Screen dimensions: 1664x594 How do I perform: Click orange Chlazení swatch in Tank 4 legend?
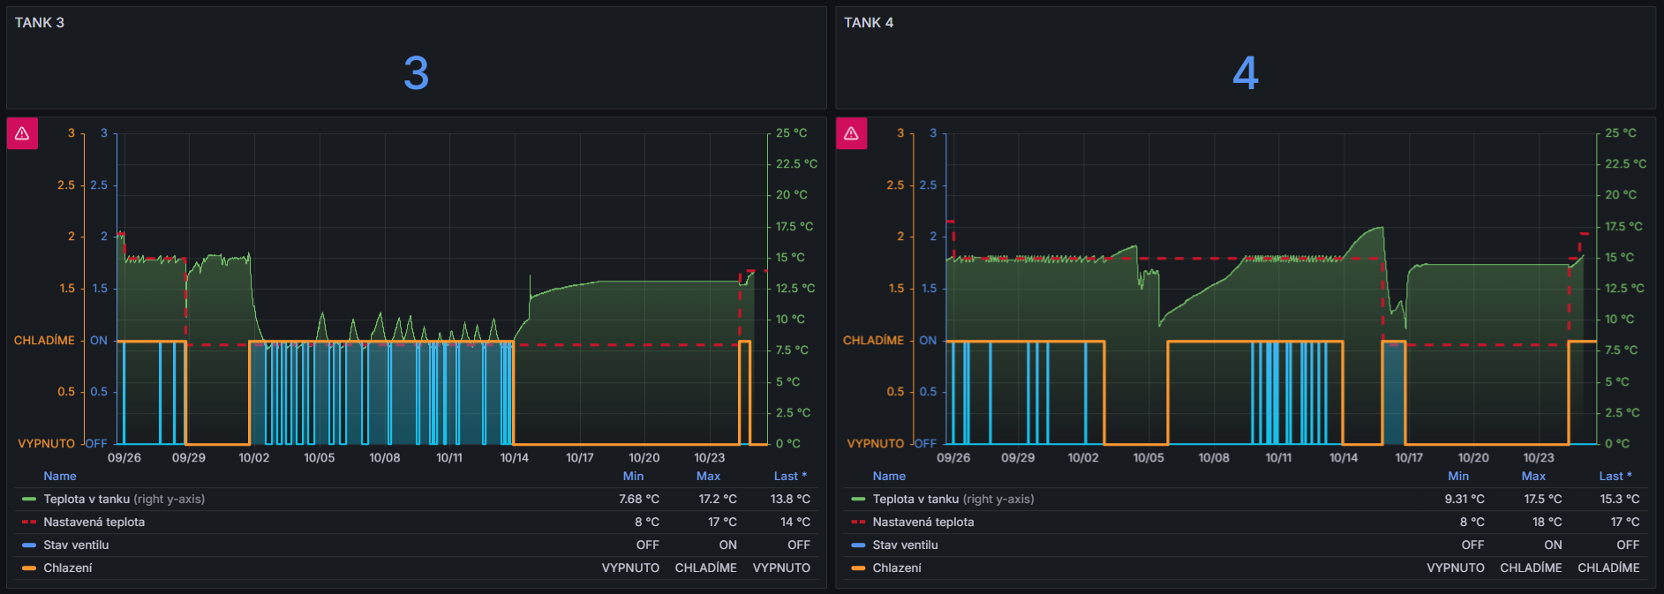(x=858, y=568)
